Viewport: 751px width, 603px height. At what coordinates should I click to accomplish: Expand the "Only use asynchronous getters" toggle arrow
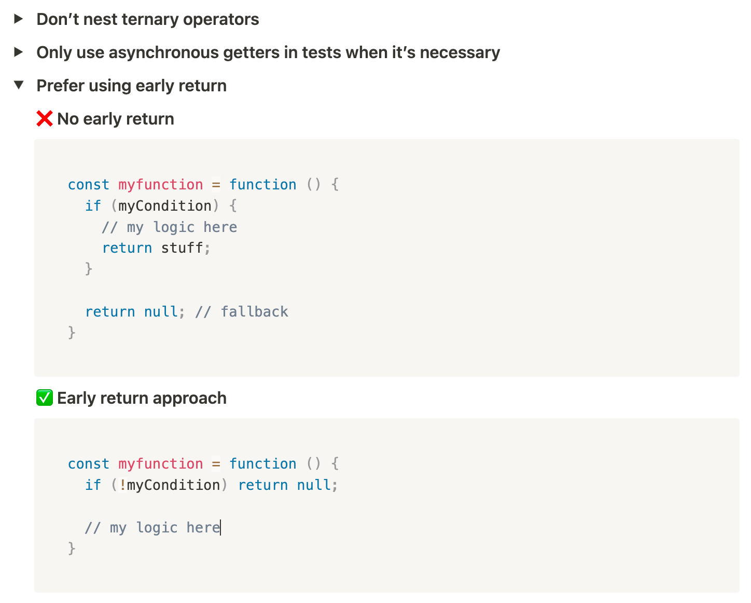pyautogui.click(x=19, y=52)
